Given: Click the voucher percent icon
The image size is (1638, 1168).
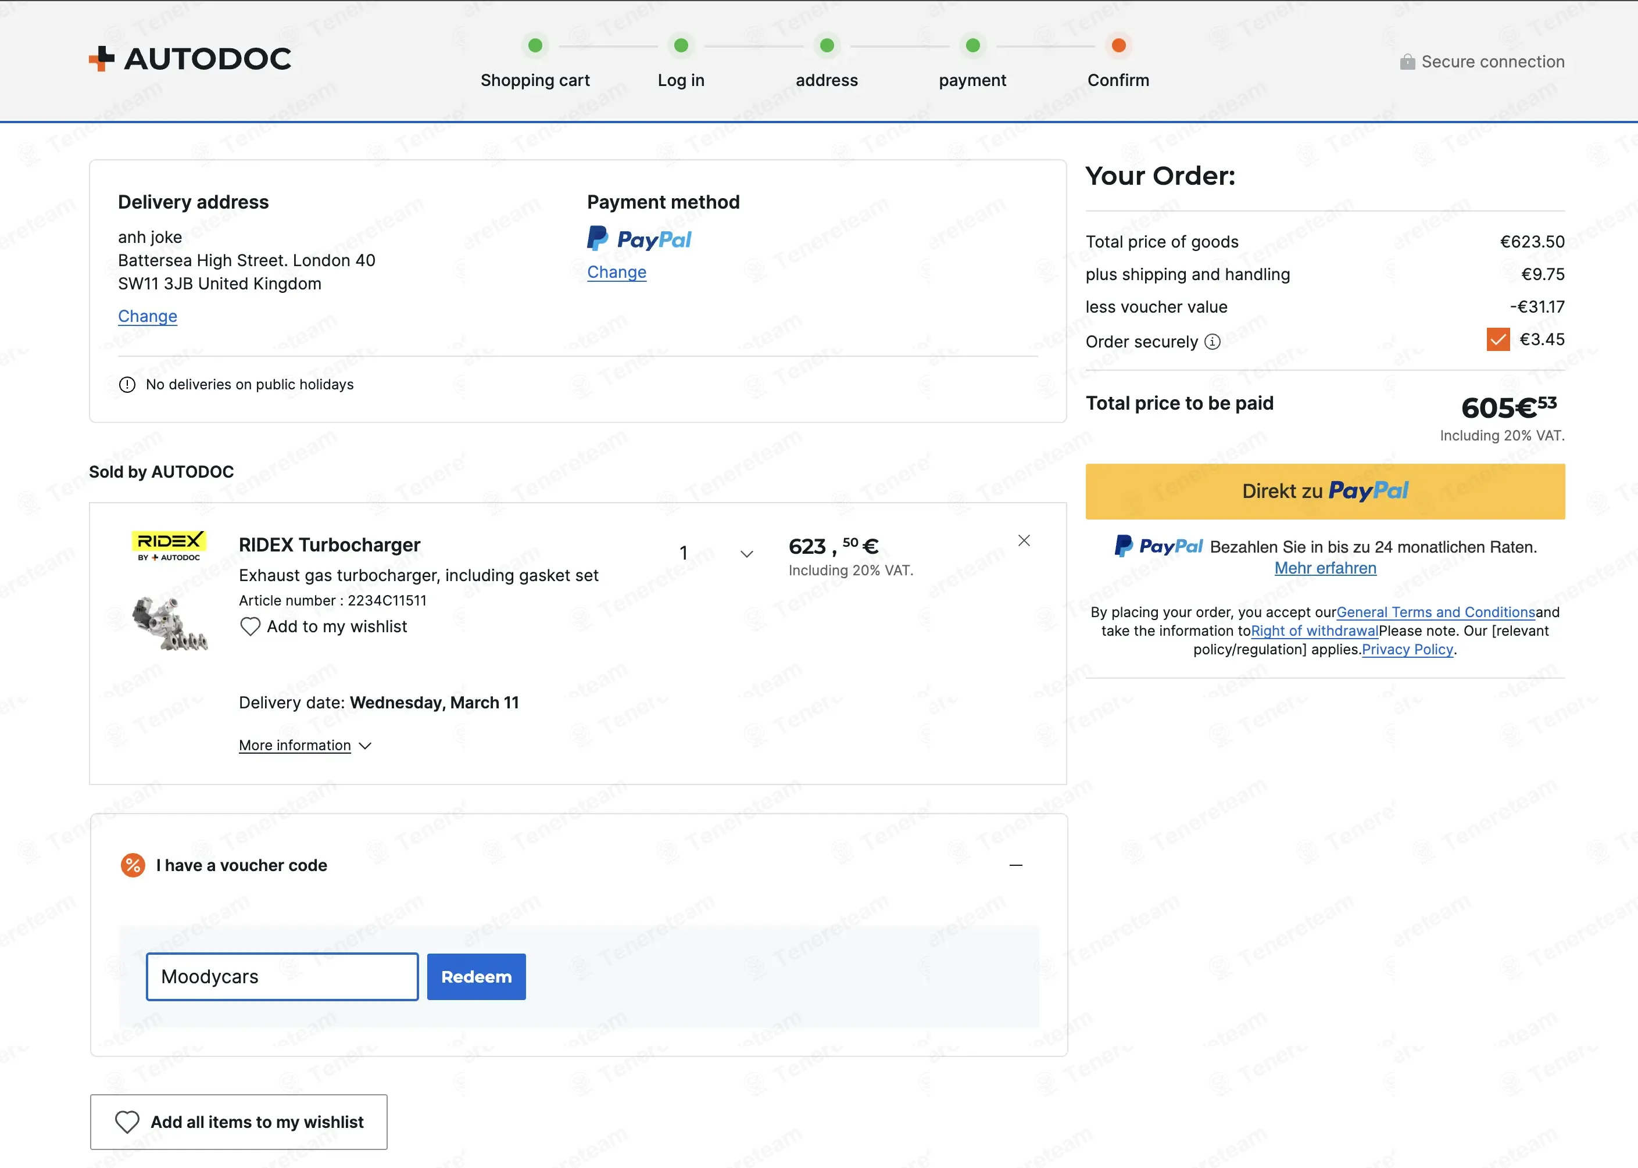Looking at the screenshot, I should coord(133,865).
